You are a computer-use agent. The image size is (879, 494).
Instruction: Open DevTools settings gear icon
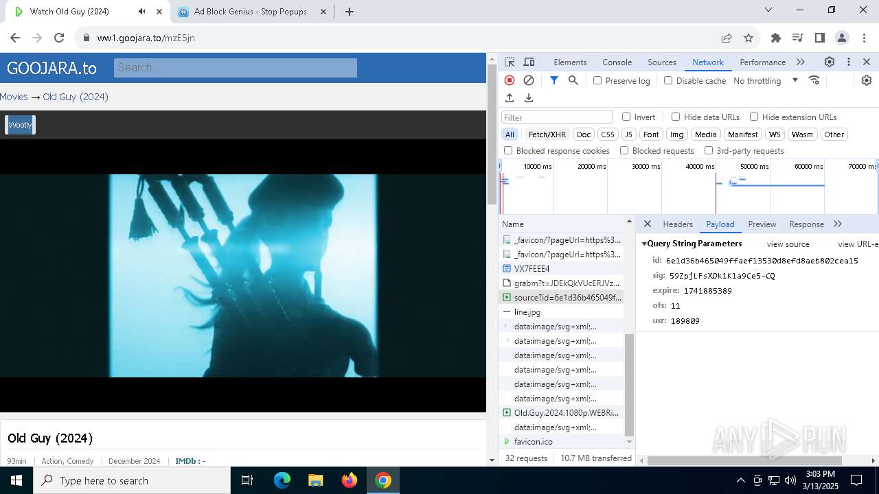[830, 62]
